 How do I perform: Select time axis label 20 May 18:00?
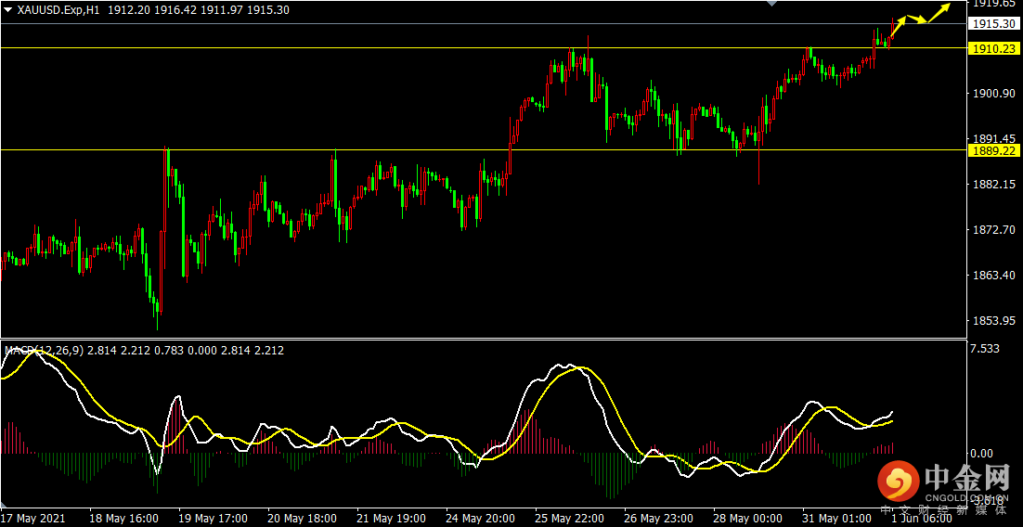(302, 519)
